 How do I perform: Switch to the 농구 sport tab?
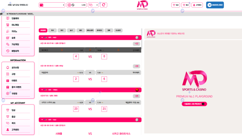coord(71,30)
